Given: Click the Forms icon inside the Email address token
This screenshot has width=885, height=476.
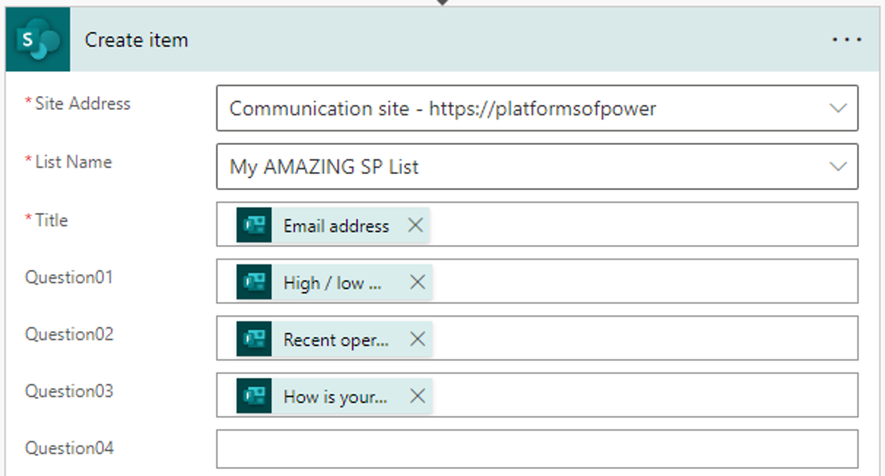Looking at the screenshot, I should tap(254, 226).
